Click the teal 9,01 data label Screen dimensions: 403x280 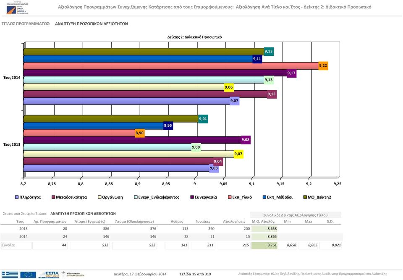click(203, 119)
